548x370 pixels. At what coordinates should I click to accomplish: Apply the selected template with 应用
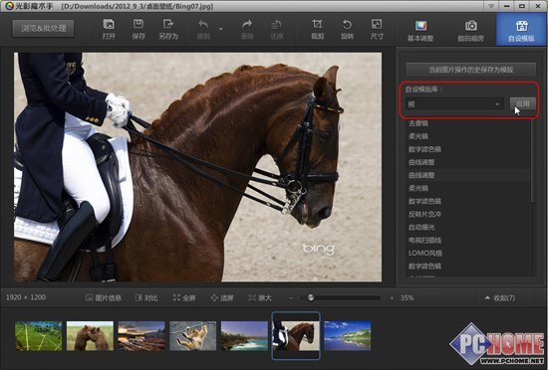(x=523, y=103)
